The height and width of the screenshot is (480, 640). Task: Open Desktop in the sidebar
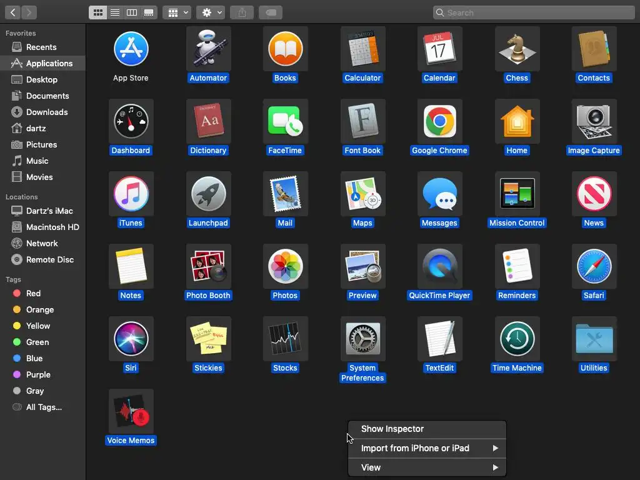[x=43, y=79]
